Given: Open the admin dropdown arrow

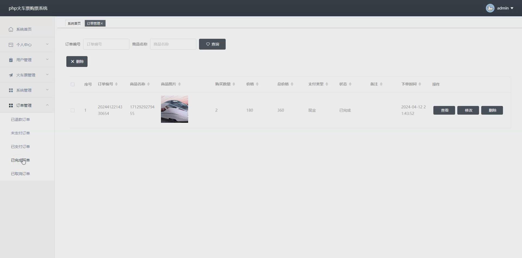Looking at the screenshot, I should (x=512, y=8).
